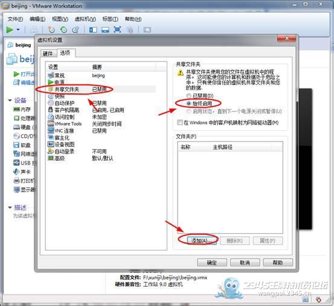Viewport: 334px width, 306px height.
Task: Choose the 始终启用 radio option
Action: 199,104
